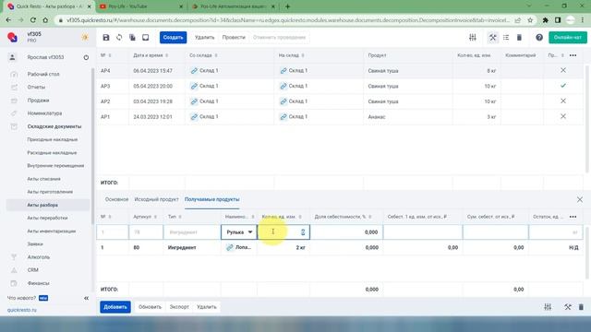This screenshot has width=591, height=332.
Task: Click the Добавить button
Action: tap(115, 307)
